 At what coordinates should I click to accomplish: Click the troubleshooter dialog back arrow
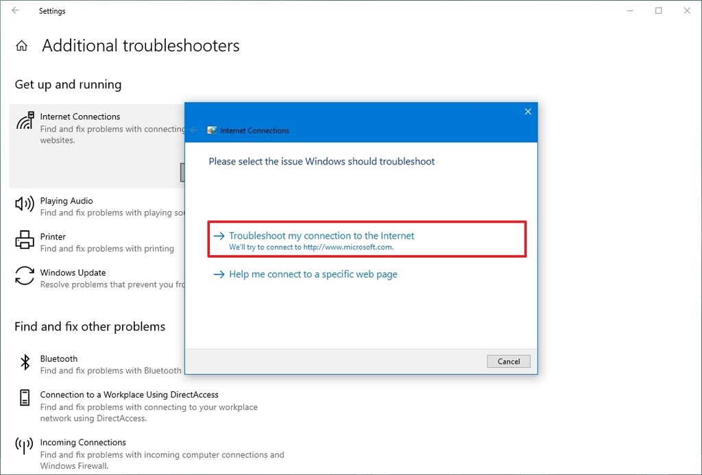193,130
